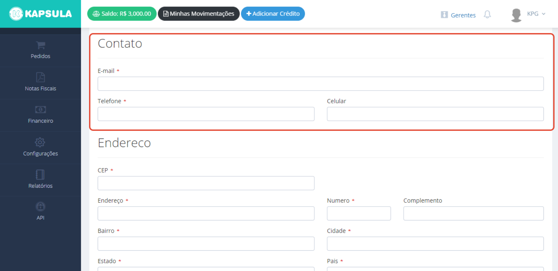Image resolution: width=558 pixels, height=271 pixels.
Task: Open Minhas Movimentações
Action: (199, 14)
